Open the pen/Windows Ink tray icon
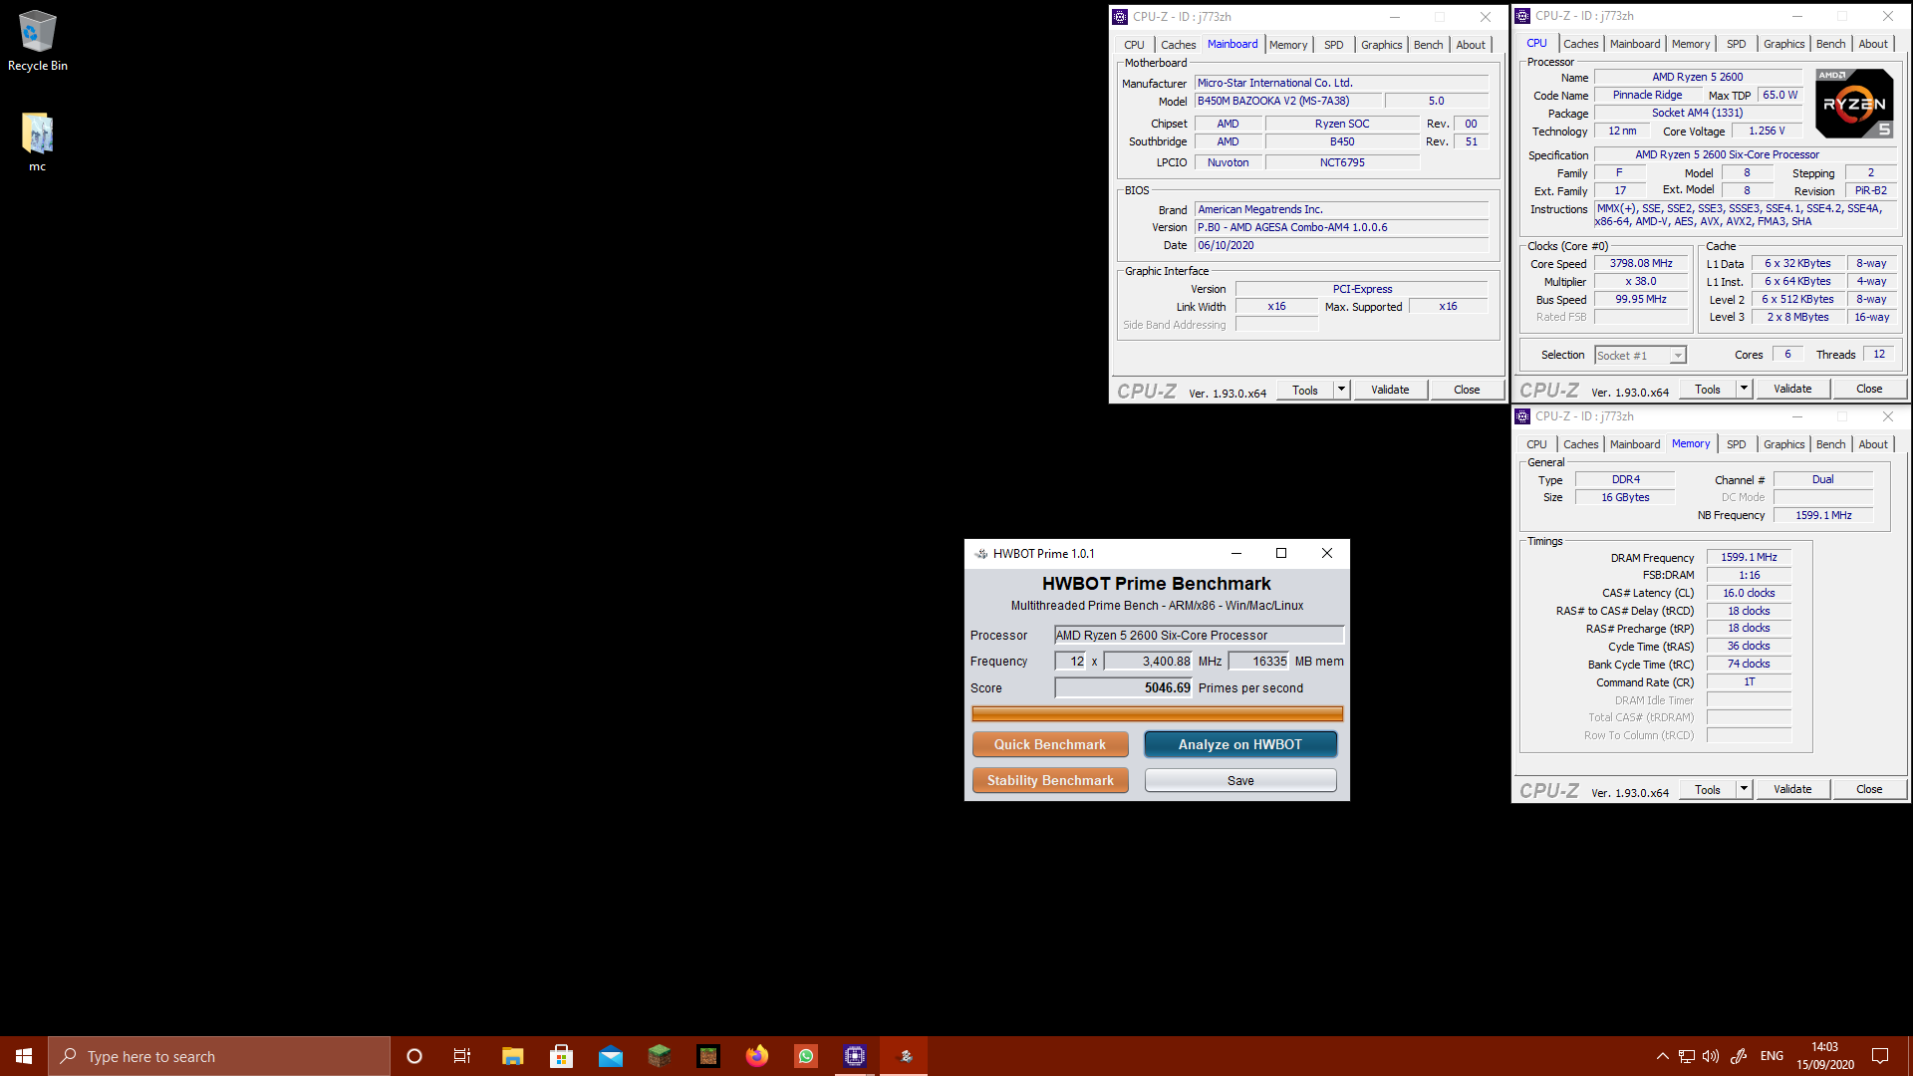Screen dimensions: 1913x1076 [x=1739, y=1056]
